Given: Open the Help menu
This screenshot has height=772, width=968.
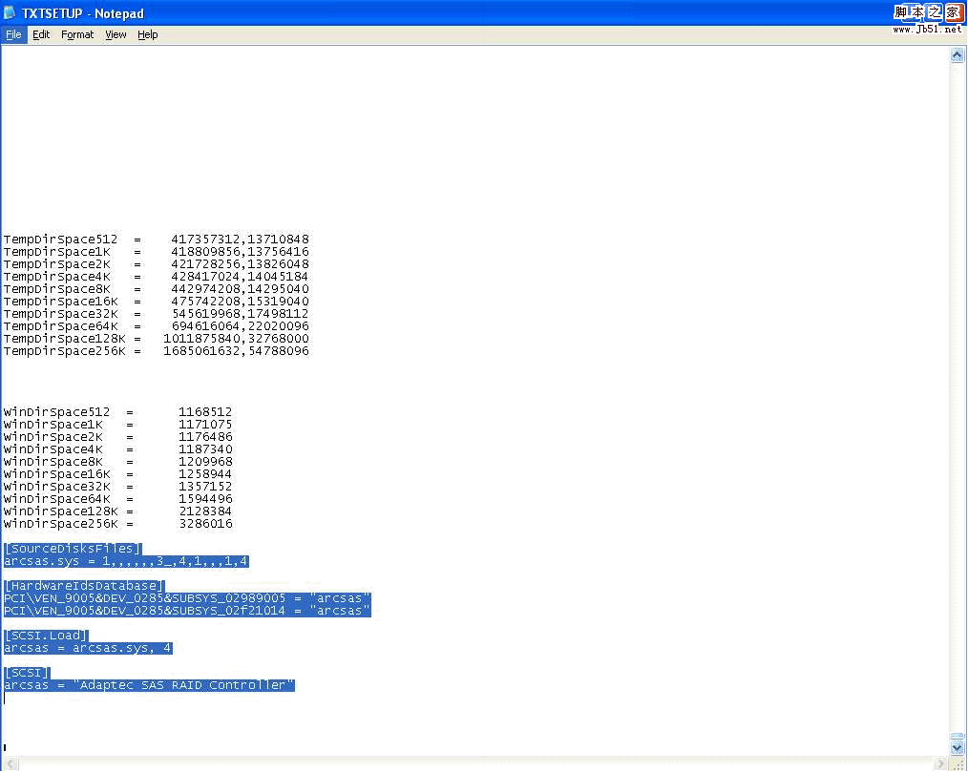Looking at the screenshot, I should click(x=148, y=34).
